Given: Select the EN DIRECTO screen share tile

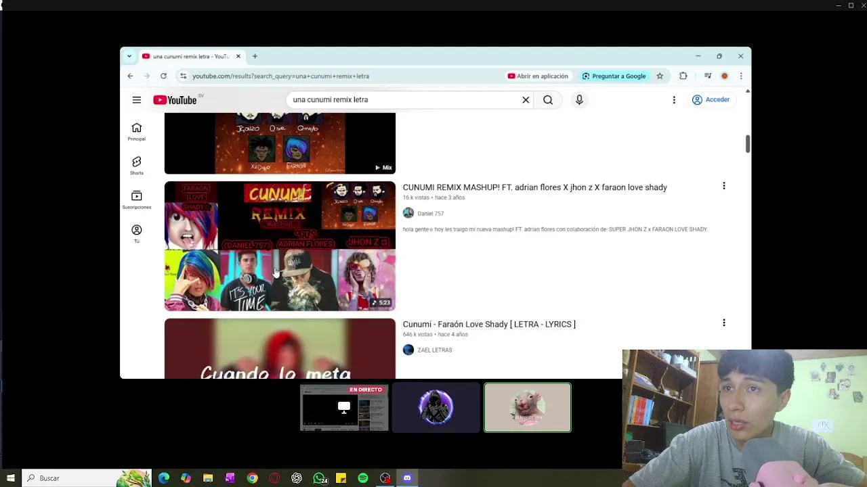Looking at the screenshot, I should (x=344, y=407).
